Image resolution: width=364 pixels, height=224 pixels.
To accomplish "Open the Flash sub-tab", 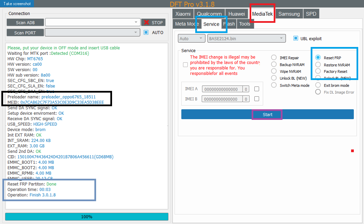I will (x=229, y=24).
